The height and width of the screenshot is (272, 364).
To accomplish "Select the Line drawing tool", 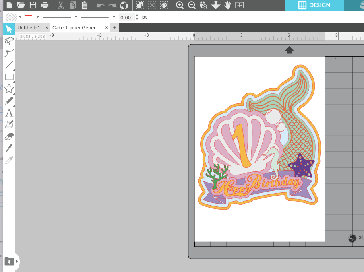I will click(9, 65).
